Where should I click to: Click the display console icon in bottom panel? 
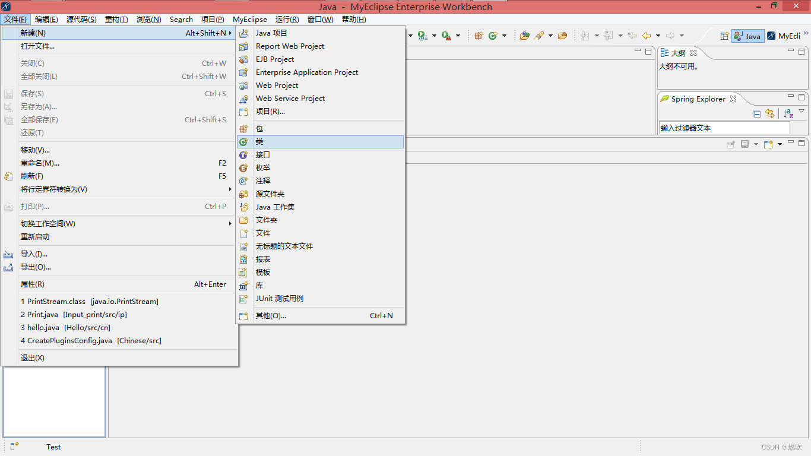tap(745, 144)
